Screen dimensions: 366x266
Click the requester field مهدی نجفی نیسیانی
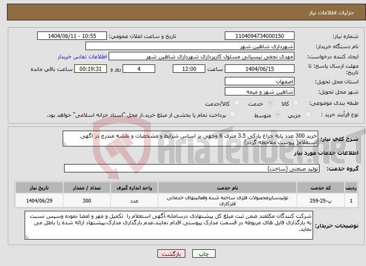click(202, 57)
